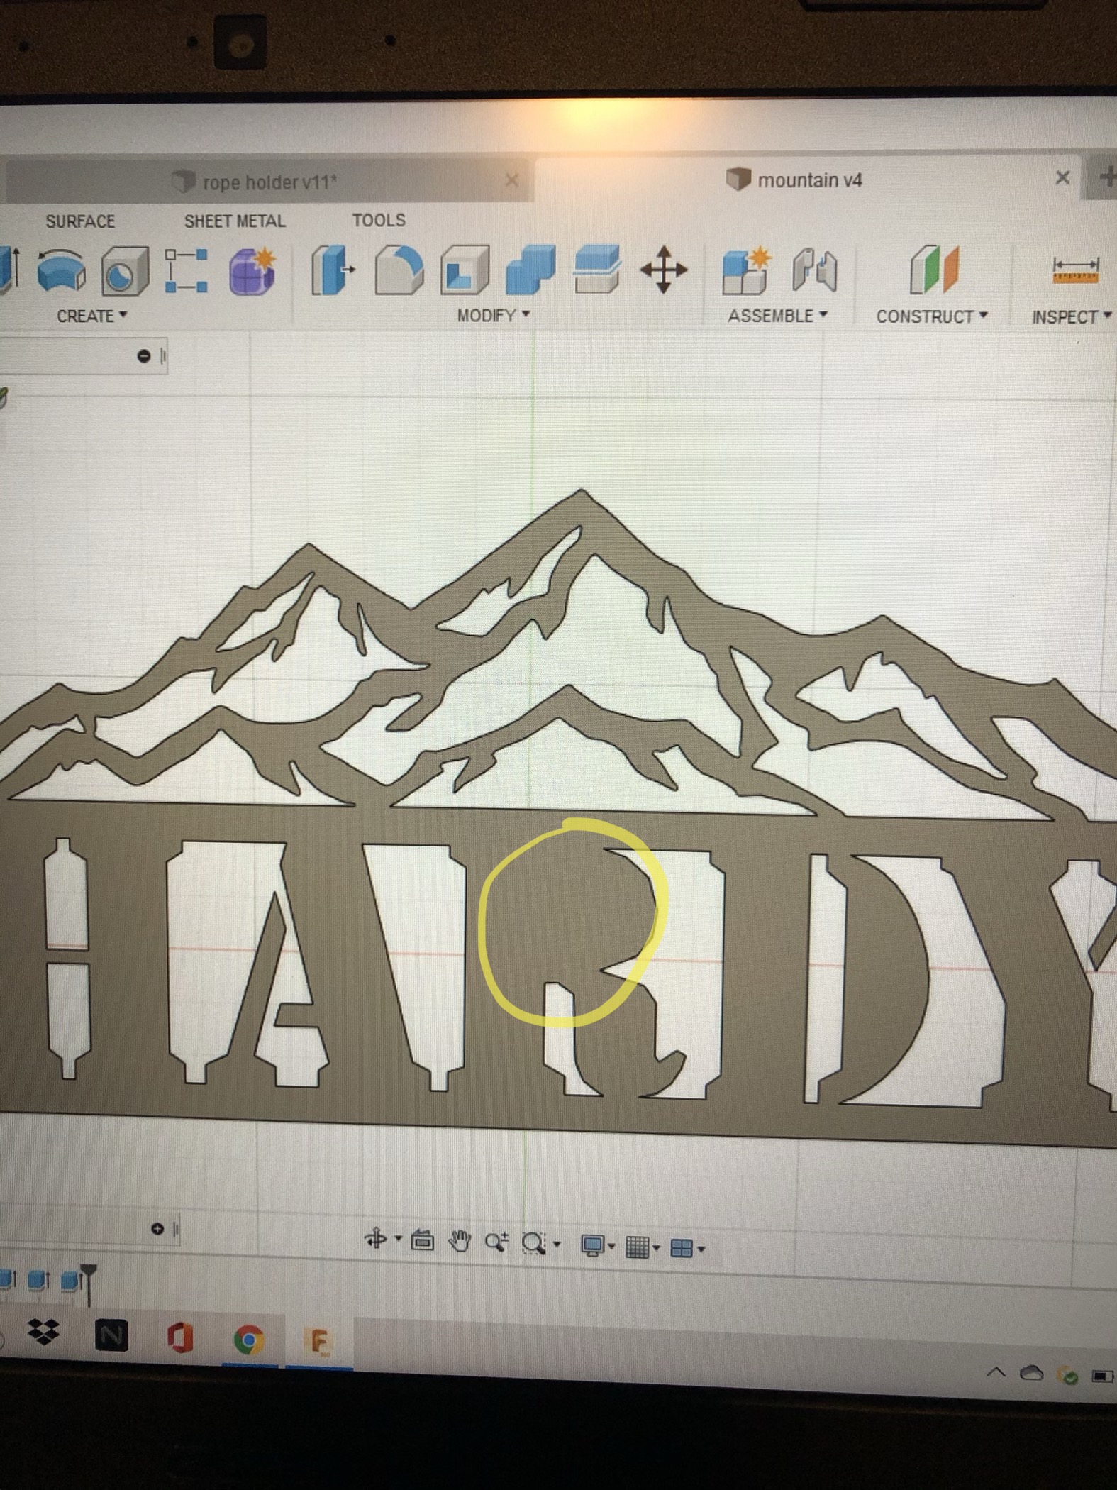Click the Fusion 360 taskbar icon
Viewport: 1117px width, 1490px height.
(319, 1342)
